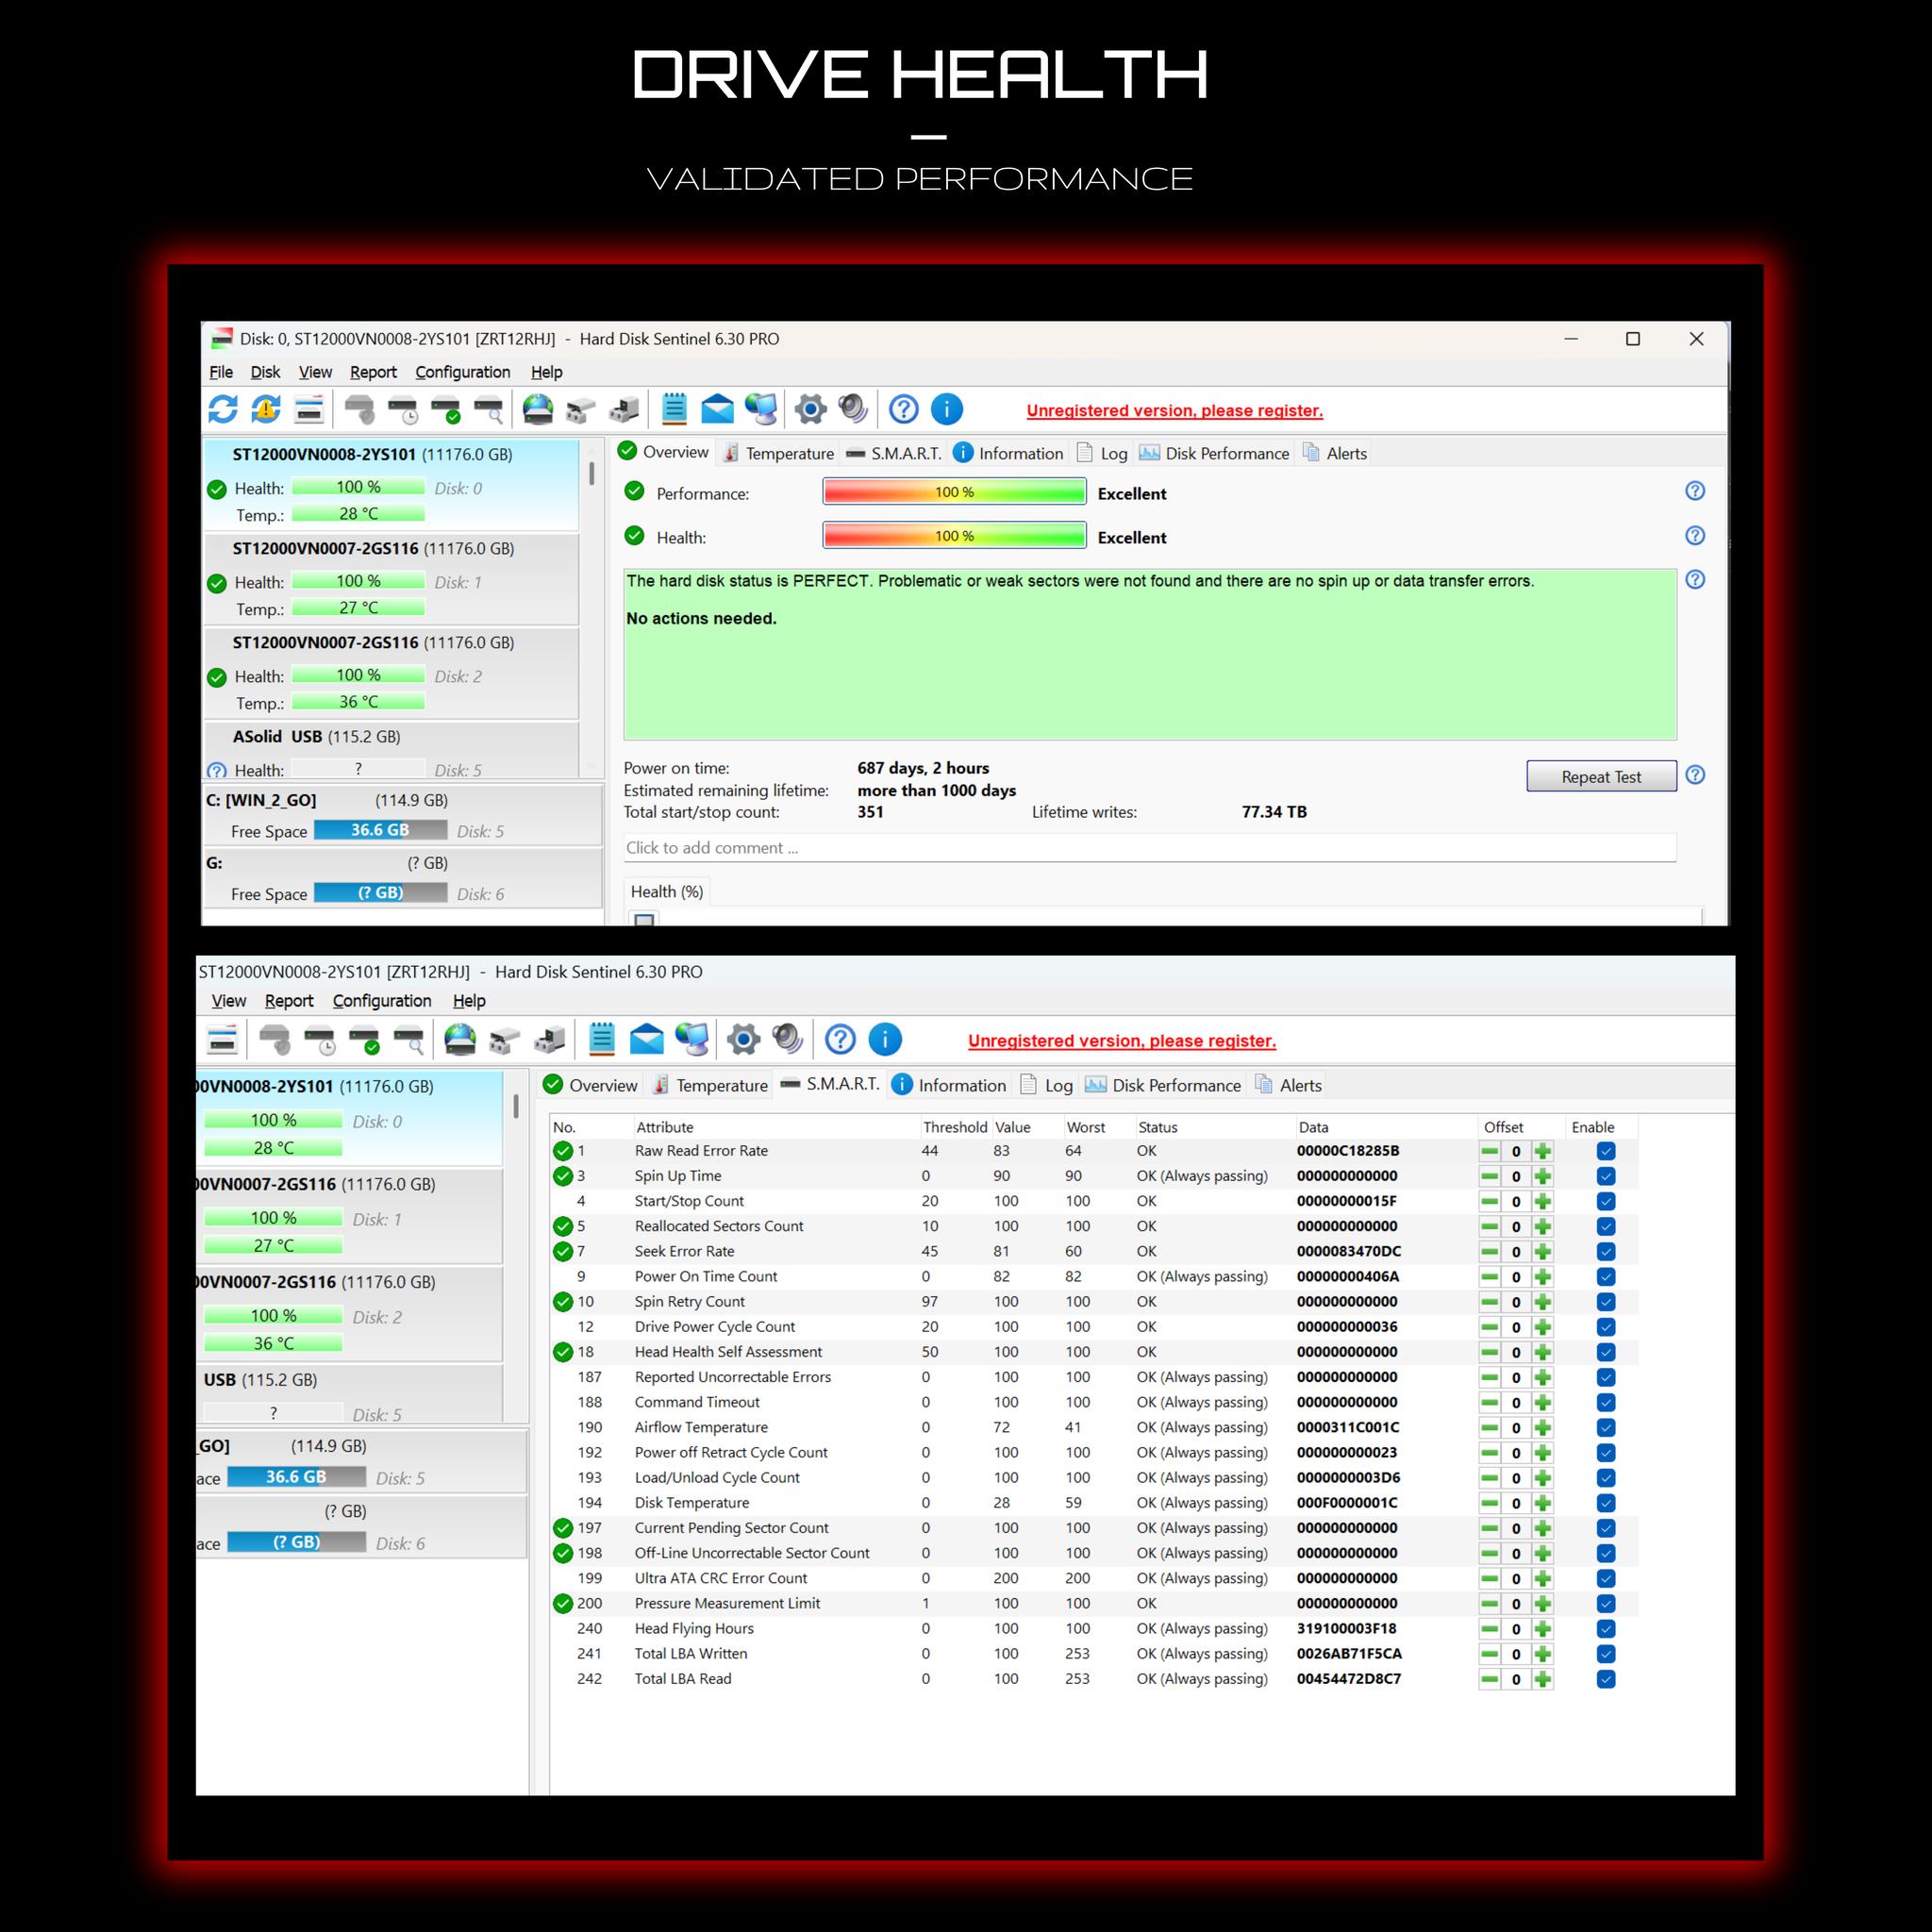Decrease offset for Head Health Self Assessment
The width and height of the screenshot is (1932, 1932).
click(1490, 1352)
